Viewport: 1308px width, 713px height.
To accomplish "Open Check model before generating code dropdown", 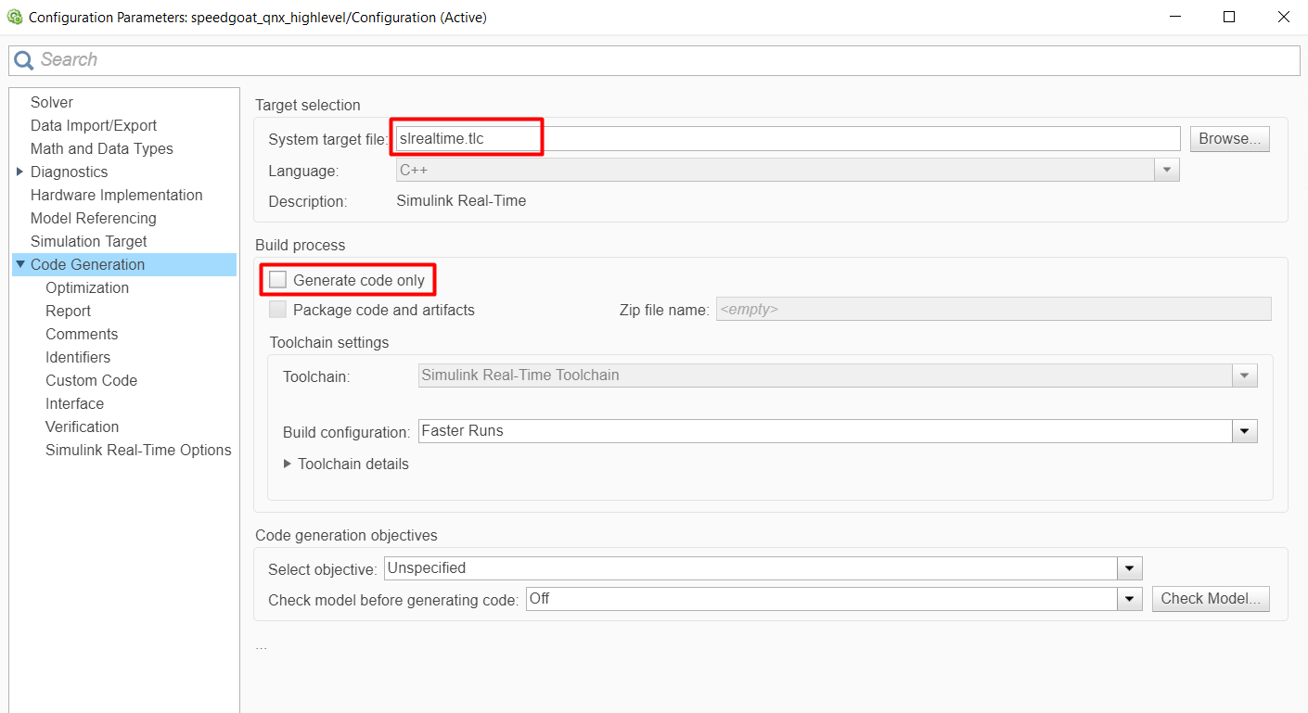I will coord(1129,599).
